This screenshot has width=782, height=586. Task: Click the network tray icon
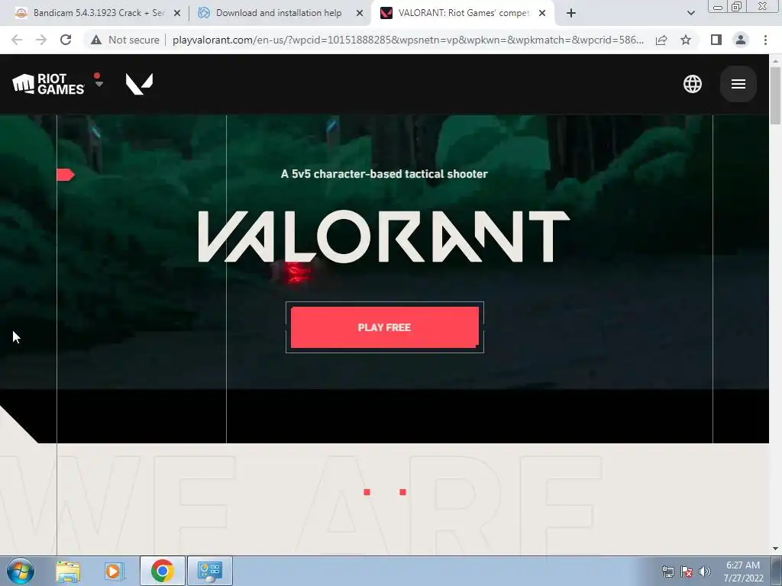(x=667, y=572)
